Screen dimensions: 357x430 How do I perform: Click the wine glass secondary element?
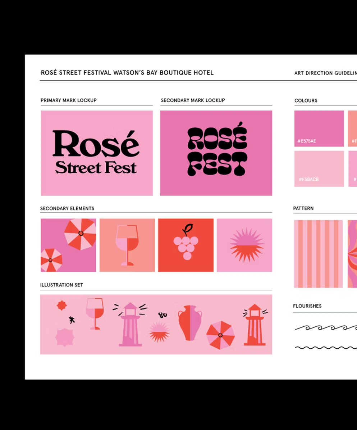tap(127, 245)
